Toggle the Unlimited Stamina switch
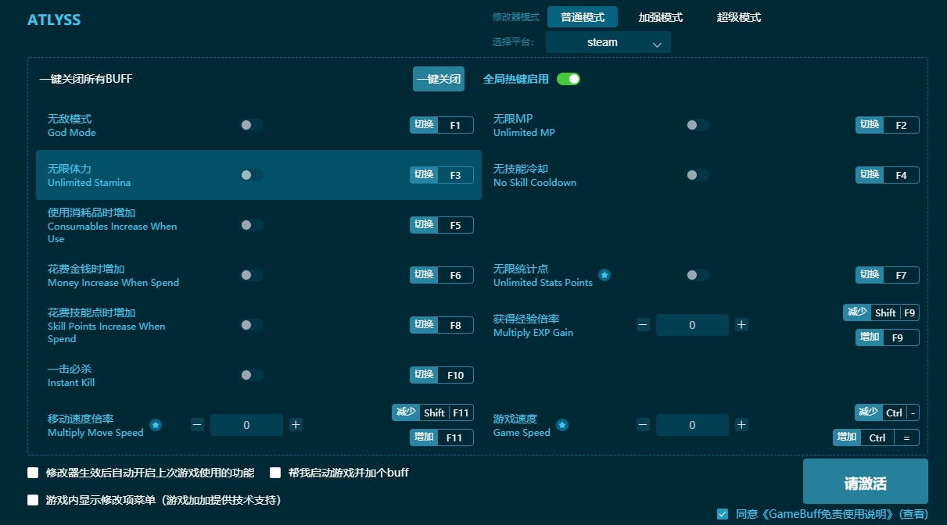947x525 pixels. click(252, 175)
